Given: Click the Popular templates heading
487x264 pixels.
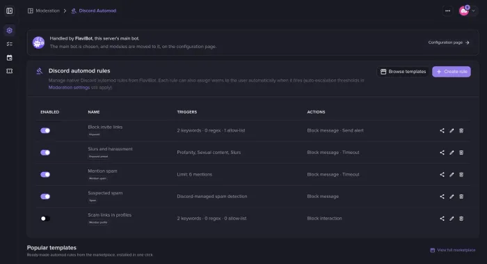Looking at the screenshot, I should pos(51,248).
